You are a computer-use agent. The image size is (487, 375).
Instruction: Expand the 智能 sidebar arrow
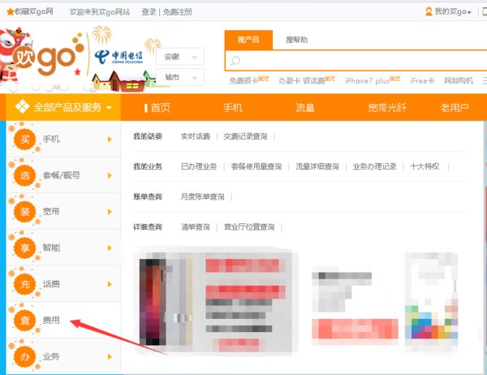110,248
